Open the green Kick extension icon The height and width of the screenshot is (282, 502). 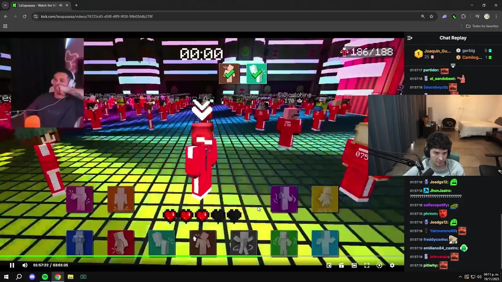click(x=454, y=16)
